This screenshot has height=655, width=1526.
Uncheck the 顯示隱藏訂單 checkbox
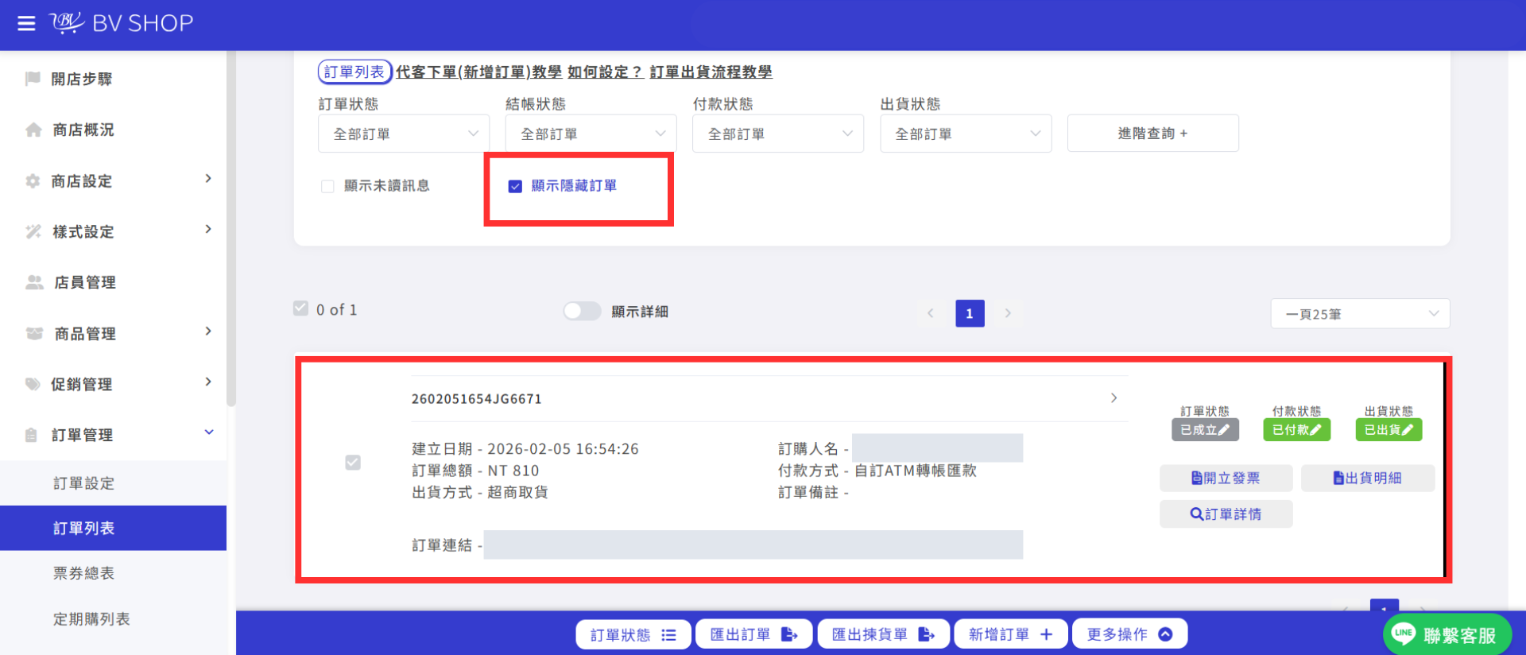point(515,186)
